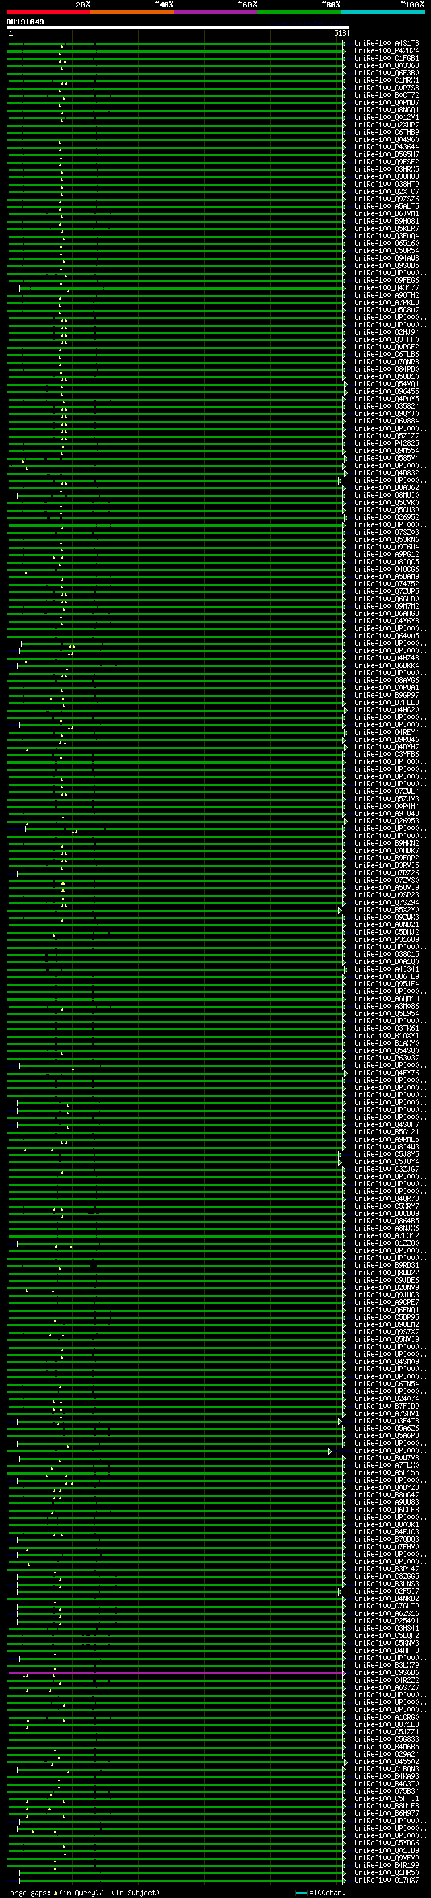Image resolution: width=431 pixels, height=1898 pixels.
Task: Select the UniRef100_B5X2Y0 label
Action: point(387,910)
